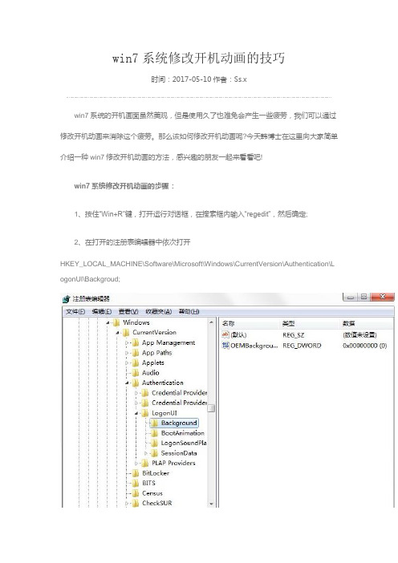Click the Audio folder icon

coord(136,373)
